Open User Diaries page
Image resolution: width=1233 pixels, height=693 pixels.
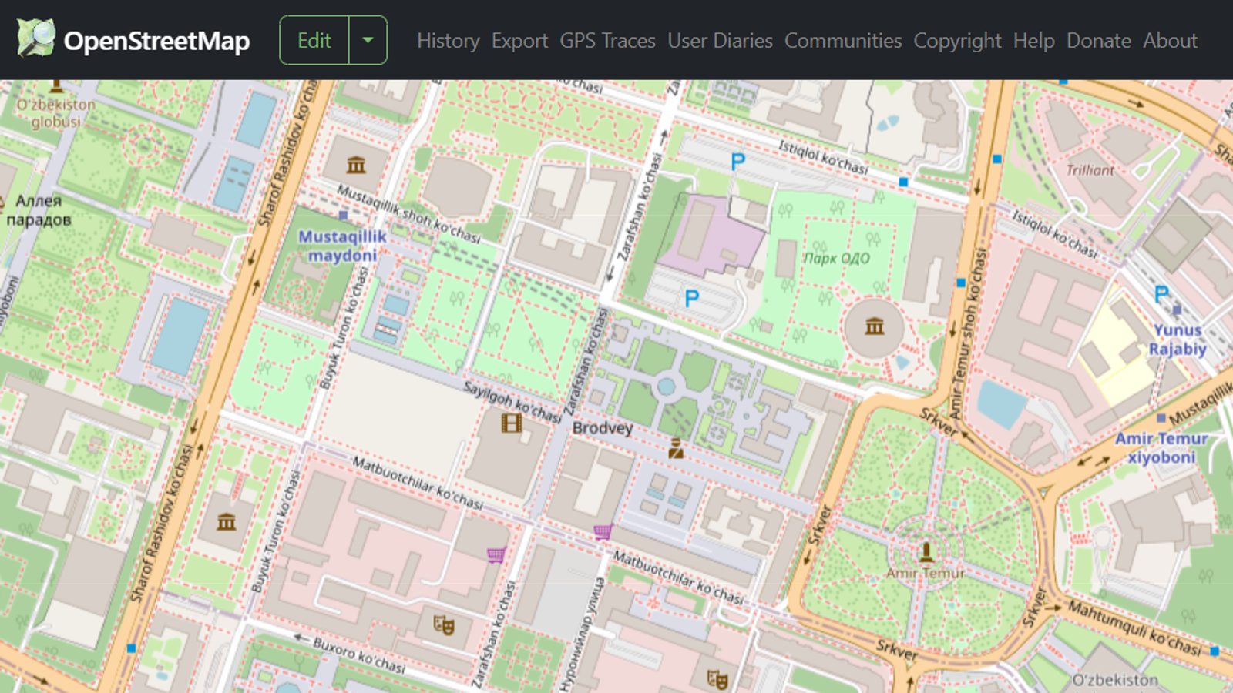(720, 41)
